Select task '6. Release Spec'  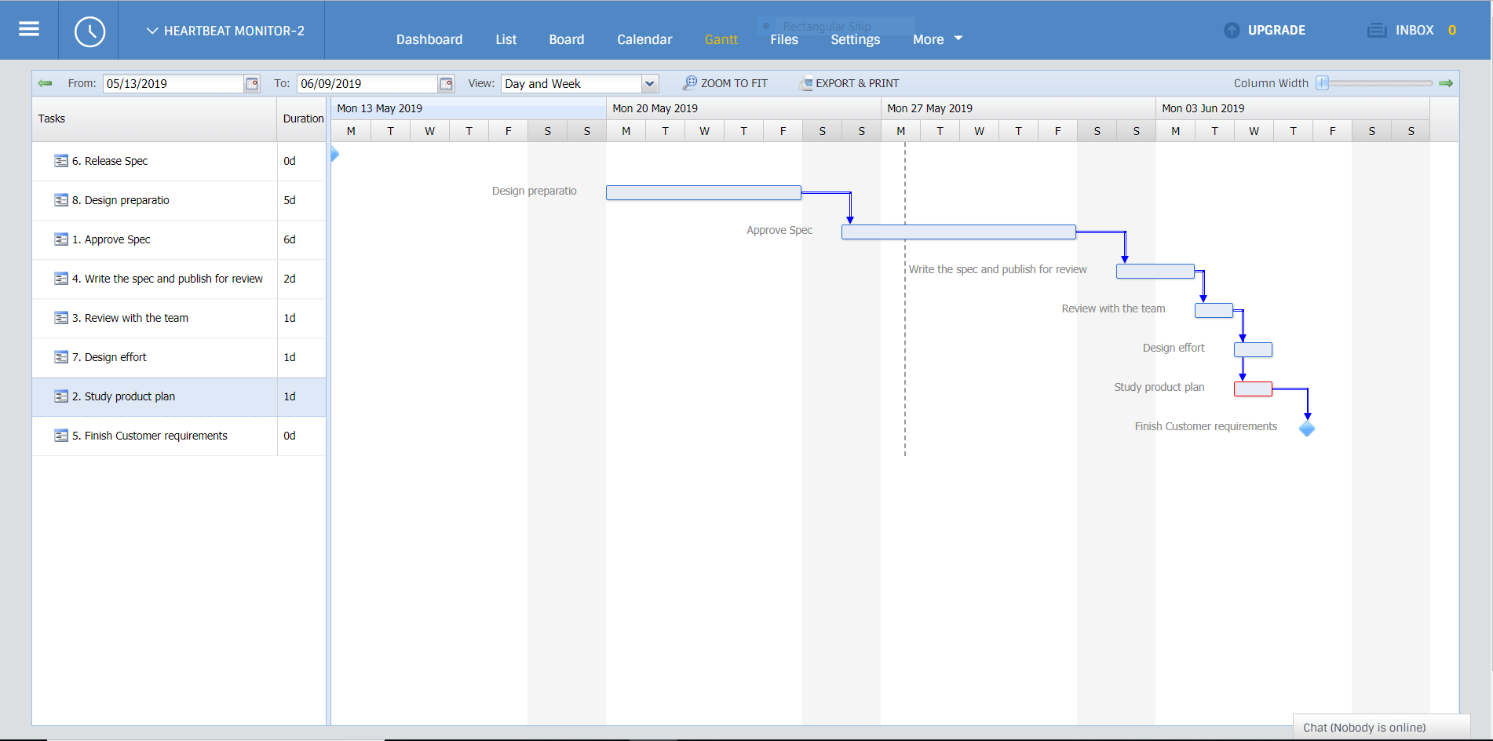110,161
